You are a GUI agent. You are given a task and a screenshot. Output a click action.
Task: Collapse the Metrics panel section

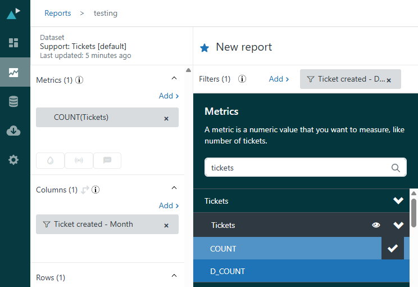[174, 79]
